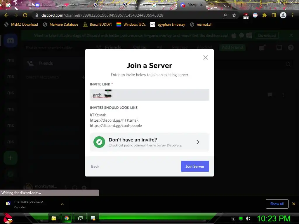The image size is (299, 224).
Task: Open Malware Database bookmark
Action: pos(61,24)
